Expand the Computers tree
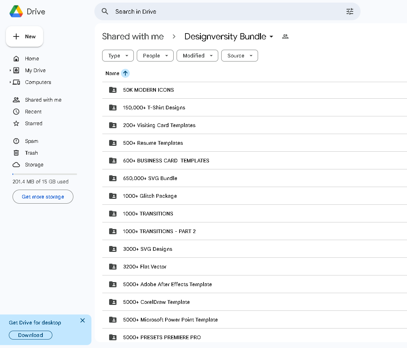 pyautogui.click(x=10, y=82)
